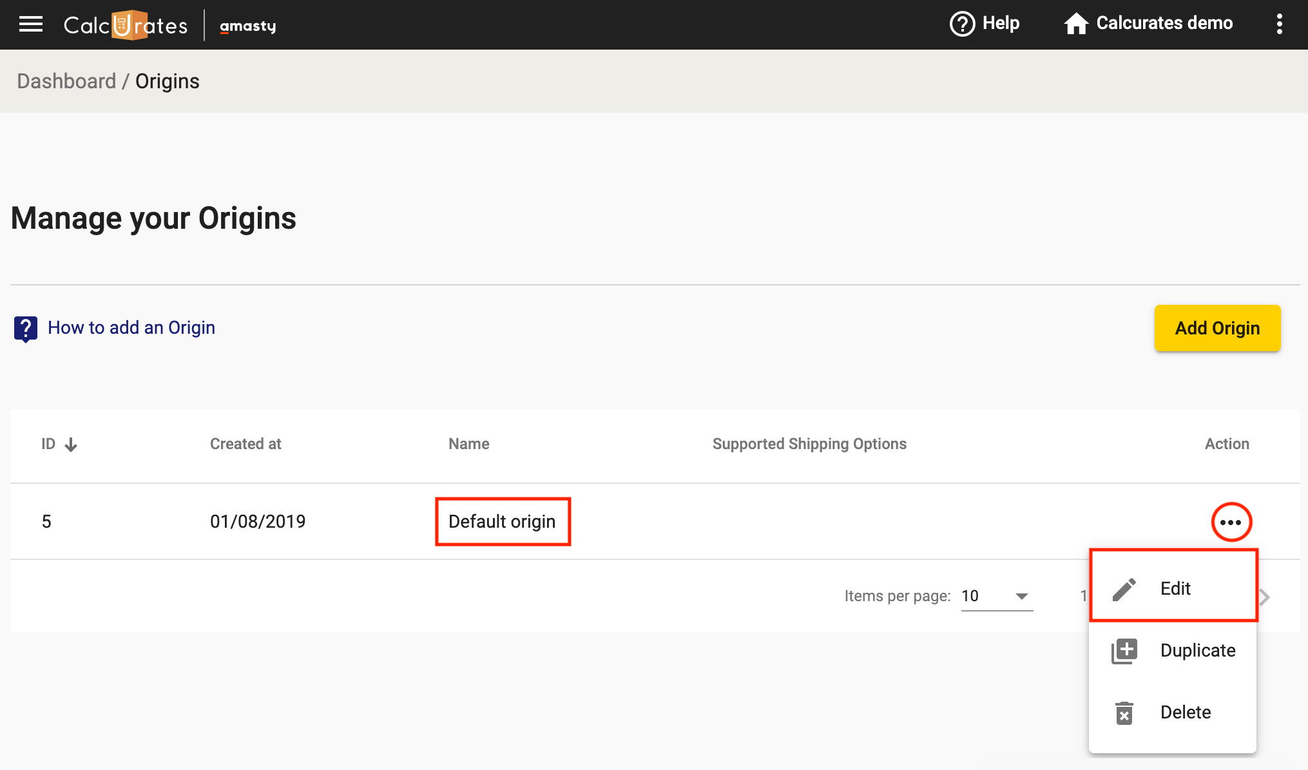Click the Duplicate copy-plus icon
Viewport: 1308px width, 770px height.
[x=1124, y=651]
